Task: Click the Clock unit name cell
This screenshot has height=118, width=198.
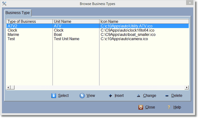Action: (59, 30)
